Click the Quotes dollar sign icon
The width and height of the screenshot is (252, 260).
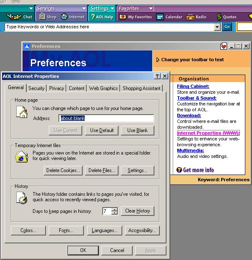click(219, 17)
